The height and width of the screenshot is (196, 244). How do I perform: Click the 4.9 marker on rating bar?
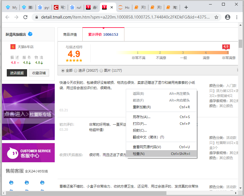coord(226,47)
